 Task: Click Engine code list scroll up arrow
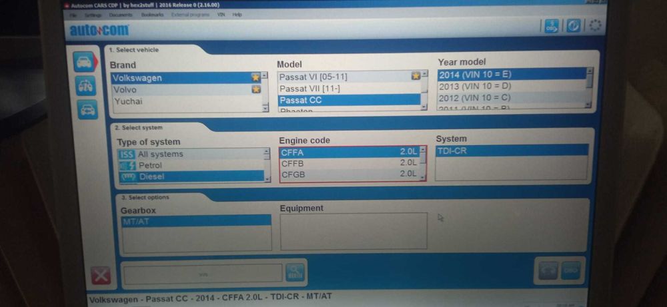422,149
